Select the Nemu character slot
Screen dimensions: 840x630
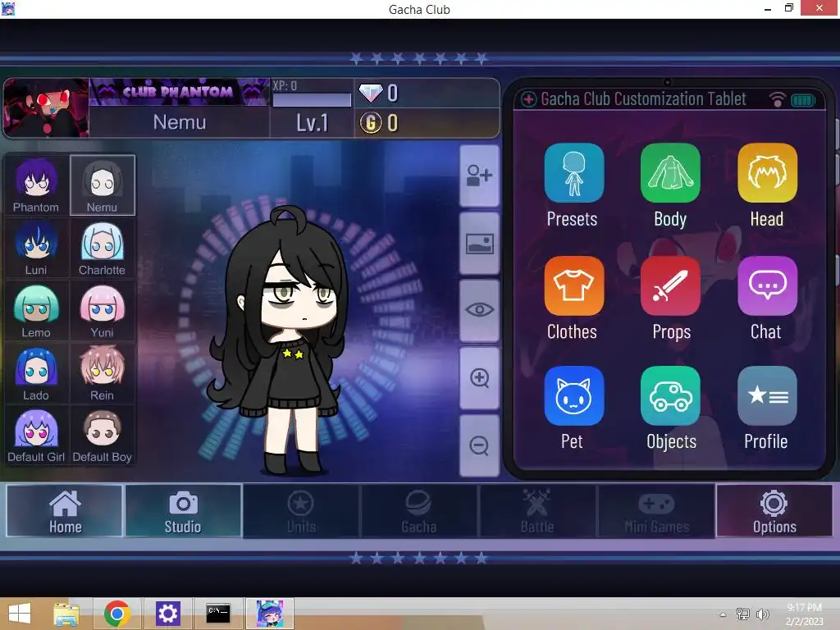click(x=103, y=185)
